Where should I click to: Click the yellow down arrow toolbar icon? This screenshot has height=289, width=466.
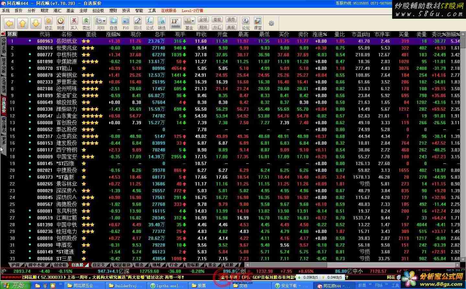(x=36, y=23)
